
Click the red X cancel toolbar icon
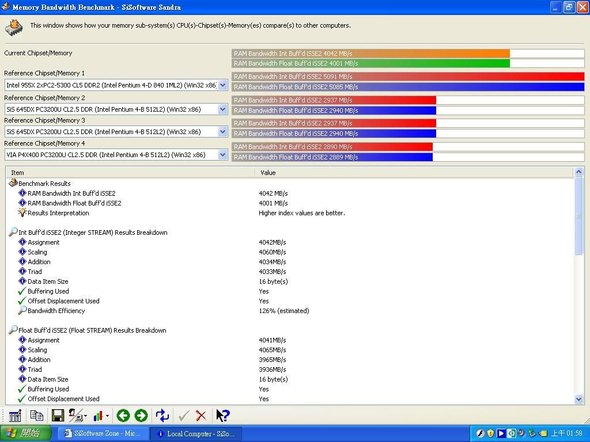point(201,416)
